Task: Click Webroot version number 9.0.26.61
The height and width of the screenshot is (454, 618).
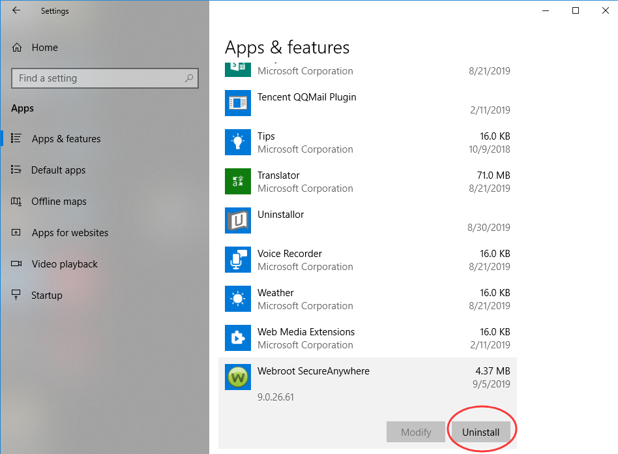Action: (x=276, y=397)
